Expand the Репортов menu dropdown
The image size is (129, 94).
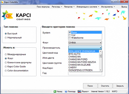point(69,7)
